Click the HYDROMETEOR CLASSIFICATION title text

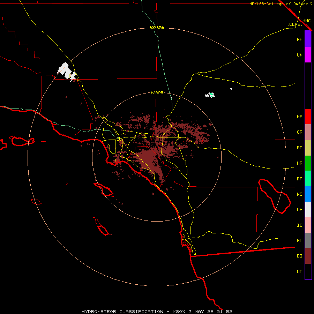click(x=122, y=312)
